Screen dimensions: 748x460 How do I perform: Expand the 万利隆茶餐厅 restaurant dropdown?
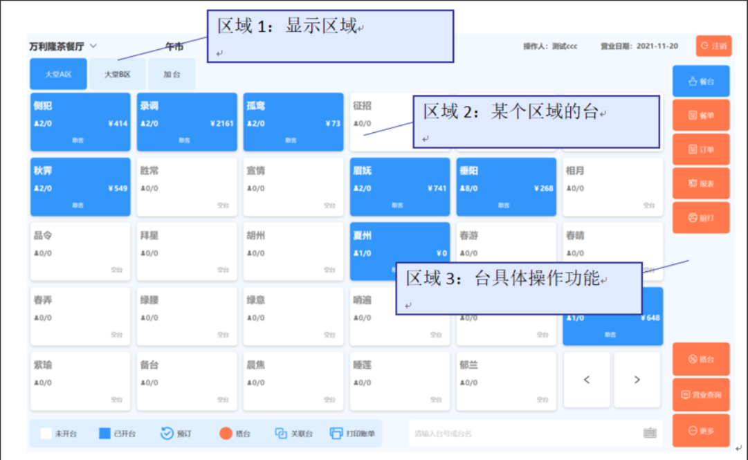tap(93, 46)
